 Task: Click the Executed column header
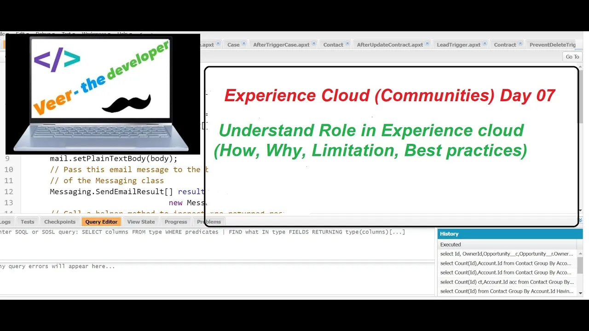tap(507, 245)
